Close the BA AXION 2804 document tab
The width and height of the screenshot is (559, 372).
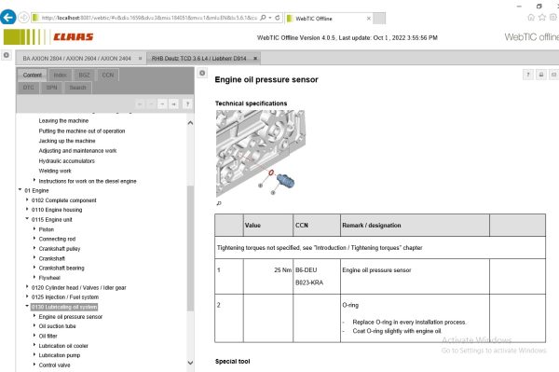click(140, 58)
